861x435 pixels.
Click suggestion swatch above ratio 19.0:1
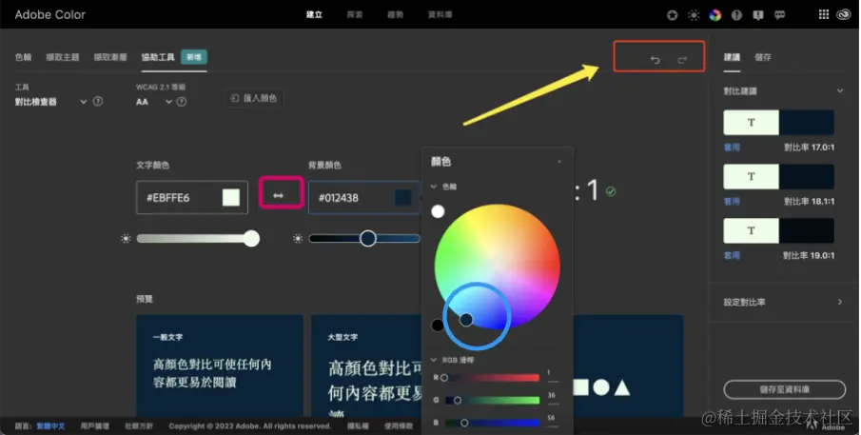[x=778, y=230]
